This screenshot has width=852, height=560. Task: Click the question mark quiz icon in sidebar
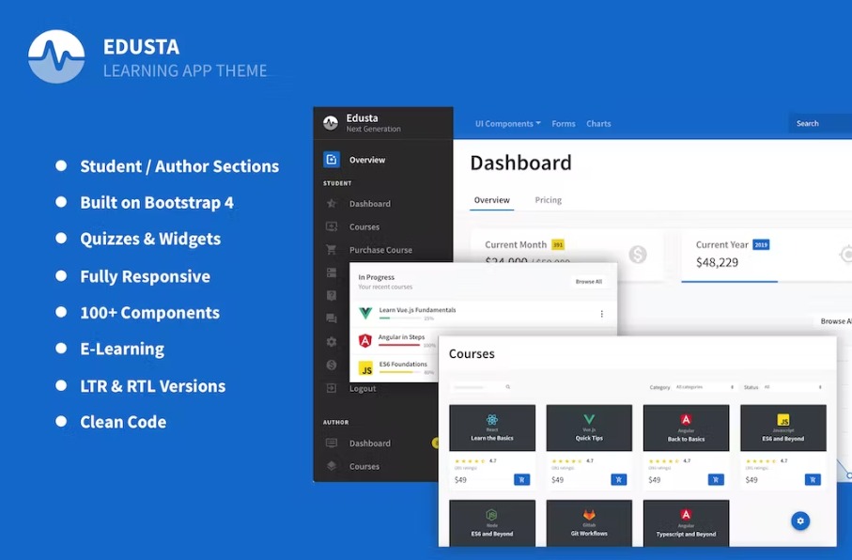pyautogui.click(x=332, y=295)
